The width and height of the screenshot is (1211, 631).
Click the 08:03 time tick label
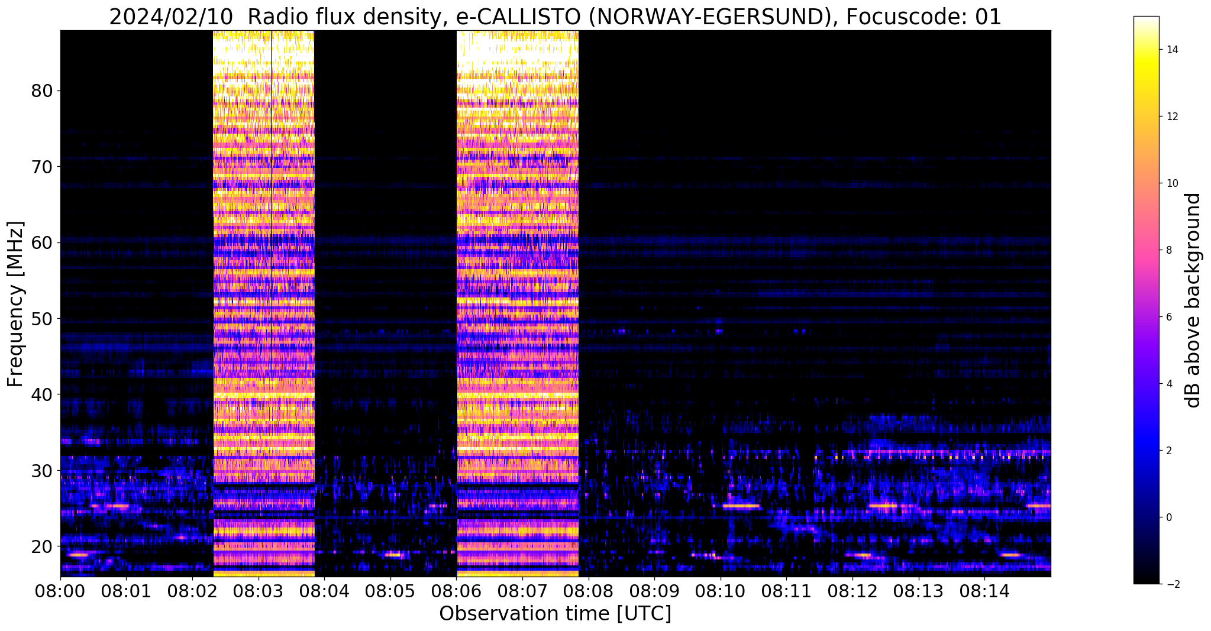pyautogui.click(x=259, y=590)
